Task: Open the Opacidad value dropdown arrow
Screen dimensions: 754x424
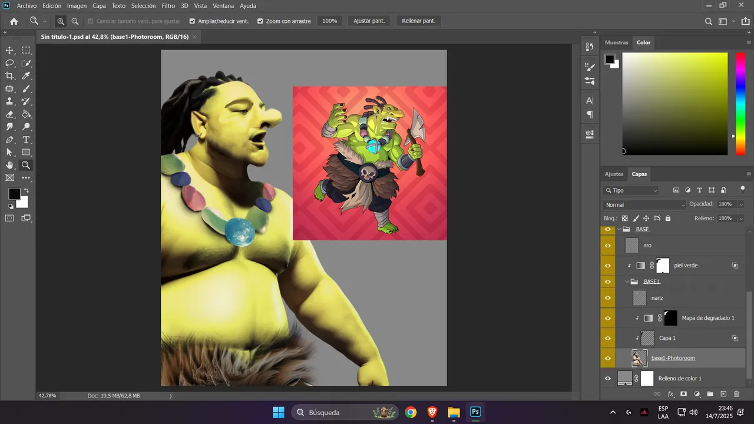Action: pos(741,204)
